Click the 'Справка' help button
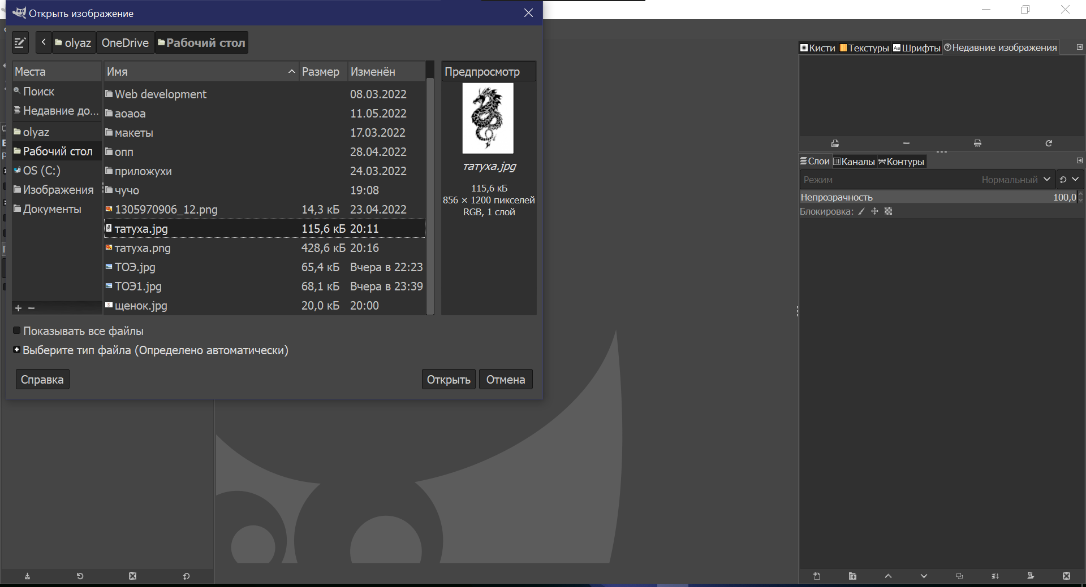Viewport: 1086px width, 587px height. pos(42,380)
